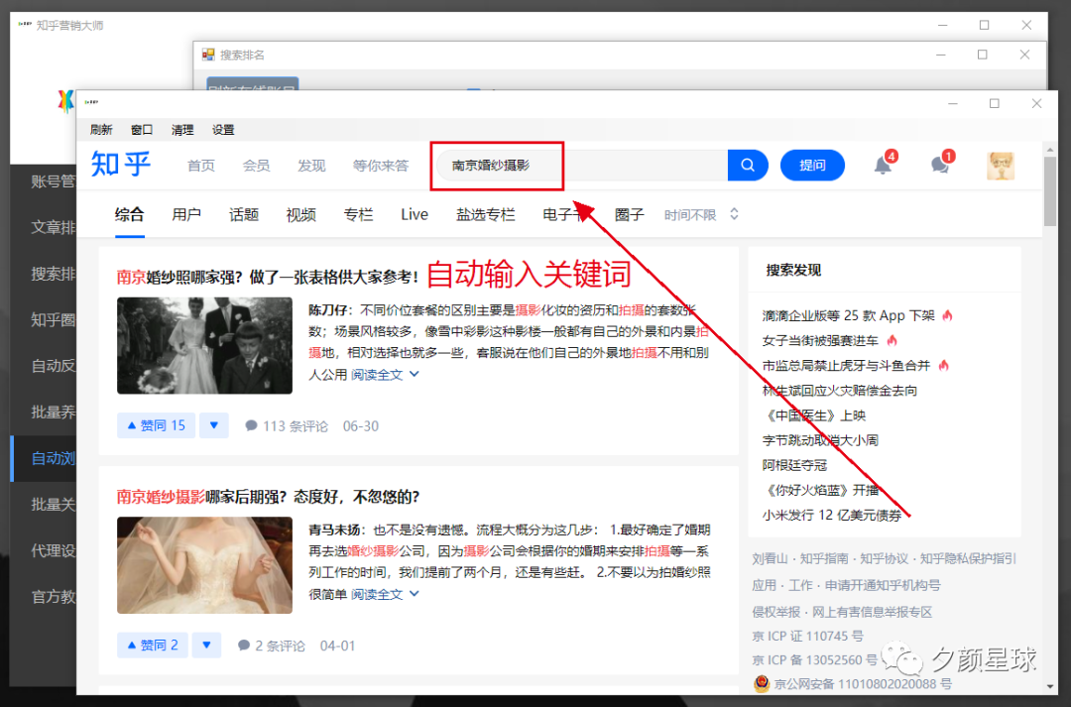Image resolution: width=1071 pixels, height=707 pixels.
Task: Go to 首页 in Zhihu navigation
Action: click(200, 166)
